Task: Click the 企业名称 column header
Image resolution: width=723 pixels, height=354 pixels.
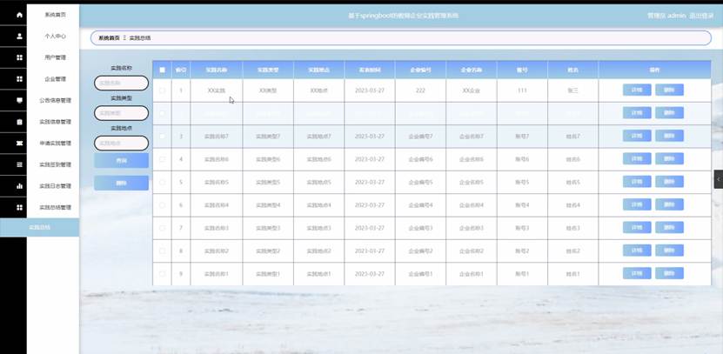Action: point(472,70)
